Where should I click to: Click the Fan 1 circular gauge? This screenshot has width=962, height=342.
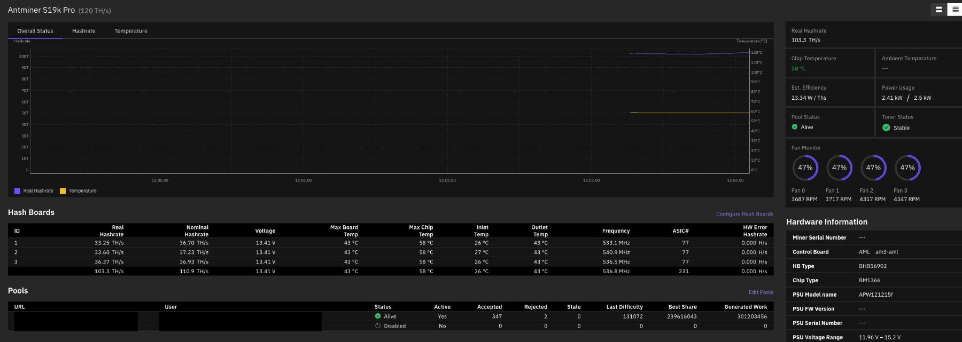839,168
